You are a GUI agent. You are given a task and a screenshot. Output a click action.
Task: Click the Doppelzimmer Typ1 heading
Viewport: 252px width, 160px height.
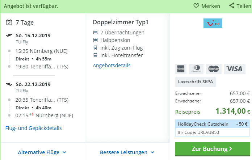click(121, 22)
